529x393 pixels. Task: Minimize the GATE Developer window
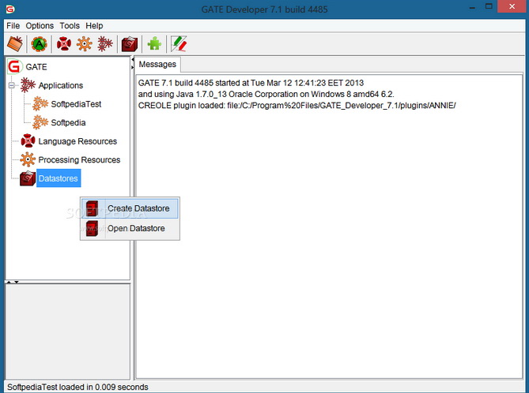click(472, 7)
